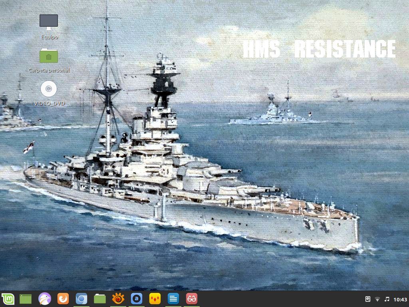Open the Chromium browser launcher
This screenshot has height=307, width=409.
[81, 299]
